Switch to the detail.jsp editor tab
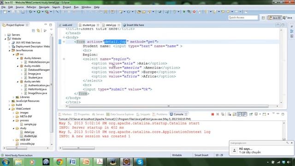Viewport: 295px width, 166px height. [111, 25]
